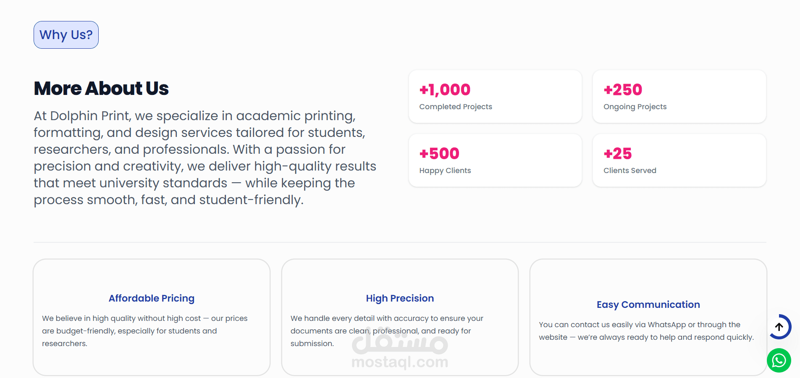800x378 pixels.
Task: Click the mostaql.com watermark
Action: coord(400,362)
